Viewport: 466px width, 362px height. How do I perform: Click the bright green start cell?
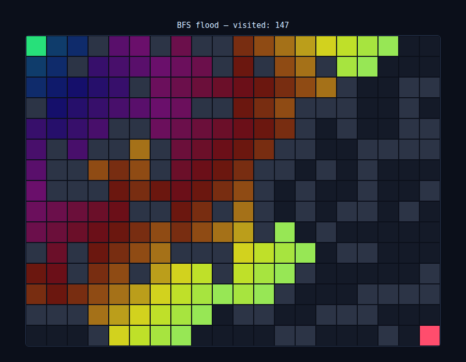tap(36, 46)
